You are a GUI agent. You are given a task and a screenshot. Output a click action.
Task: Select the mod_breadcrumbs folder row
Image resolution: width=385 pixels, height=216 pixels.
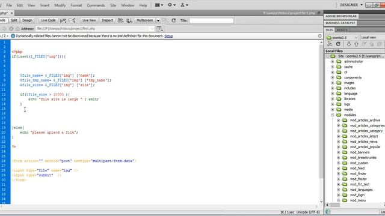[x=363, y=158]
